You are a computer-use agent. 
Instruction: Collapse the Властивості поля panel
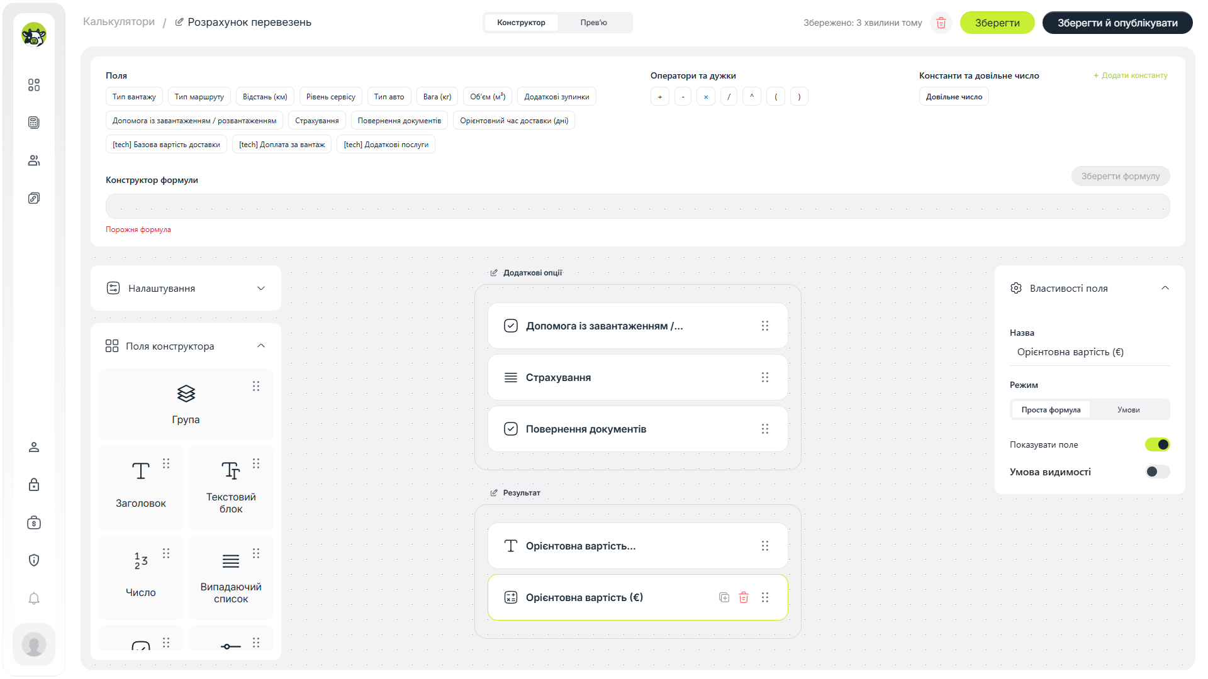coord(1165,288)
